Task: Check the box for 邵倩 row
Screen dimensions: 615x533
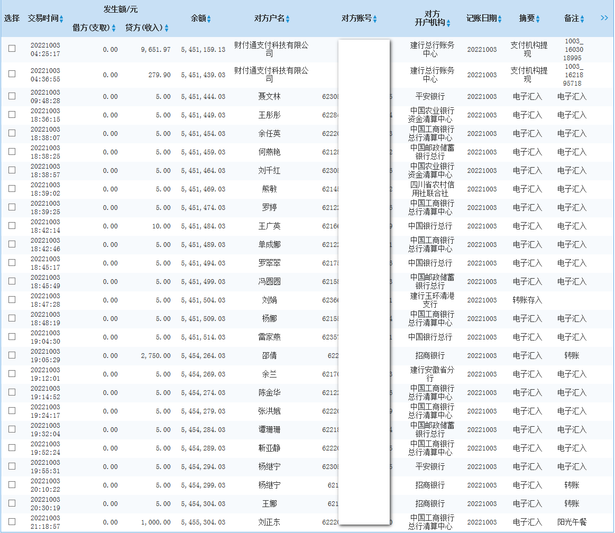Action: coord(12,355)
